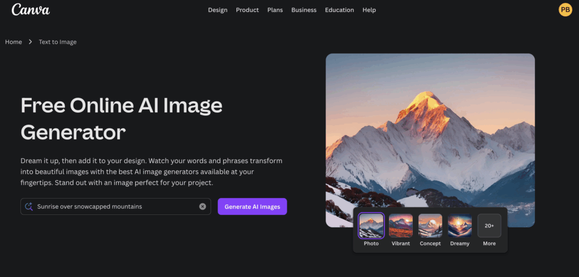
Task: Open the Plans menu
Action: pos(275,10)
